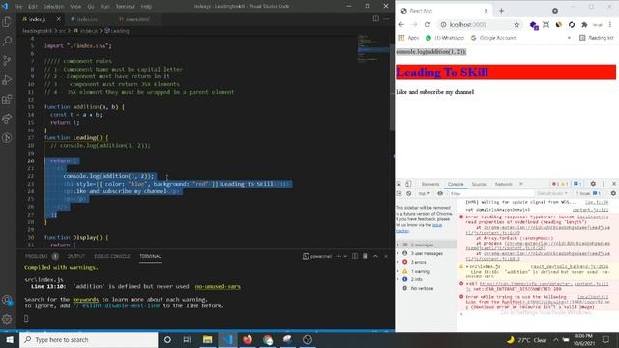Close the DevTools panel
This screenshot has height=348, width=619.
tap(614, 184)
